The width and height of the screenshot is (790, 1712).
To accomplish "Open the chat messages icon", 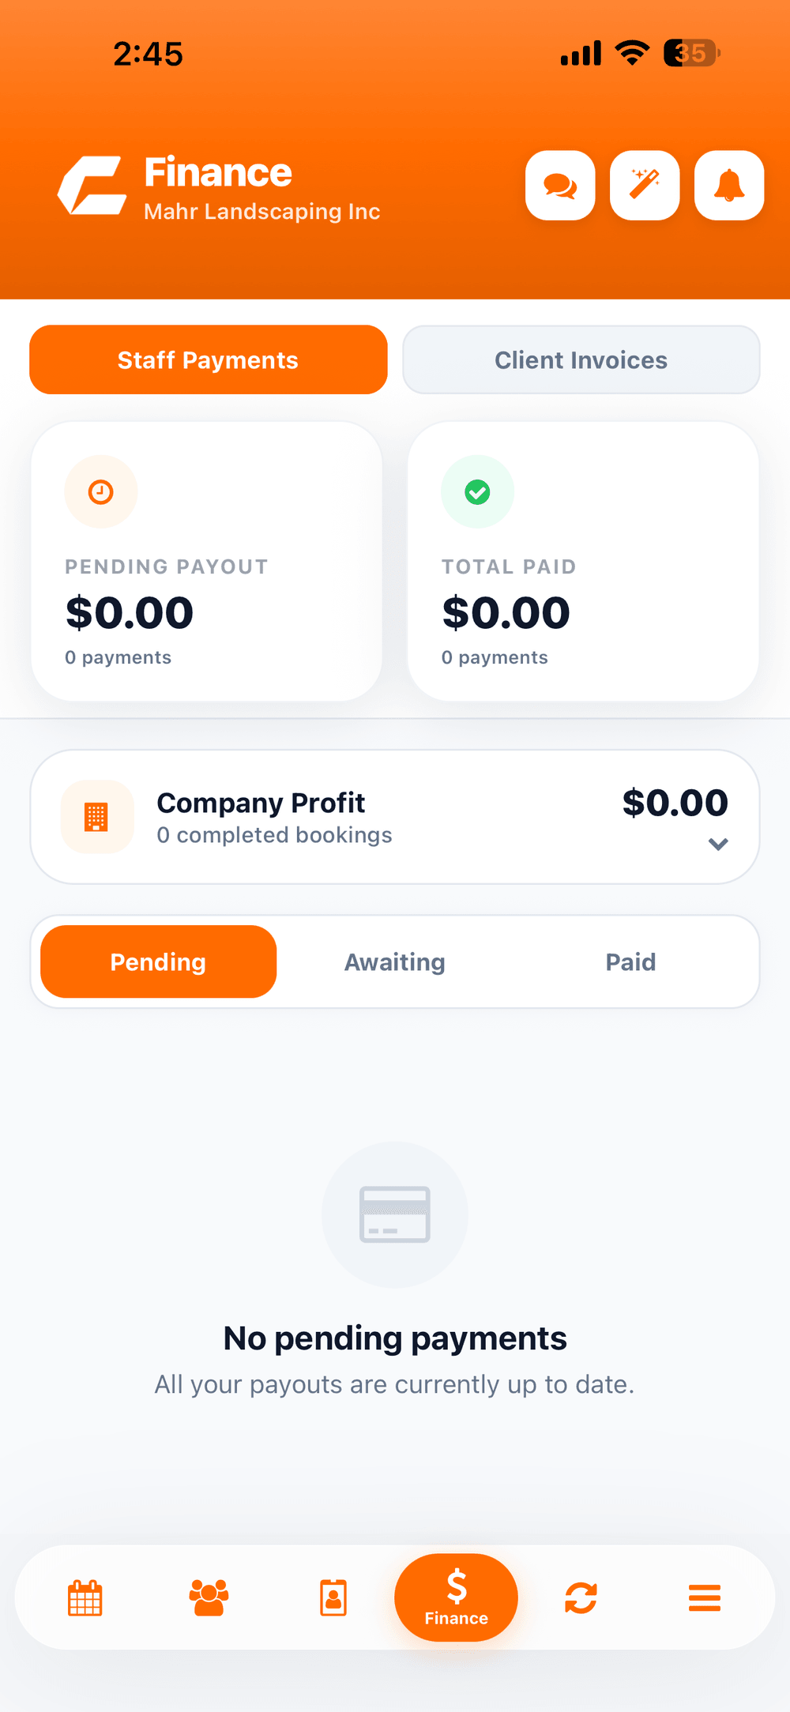I will [560, 186].
